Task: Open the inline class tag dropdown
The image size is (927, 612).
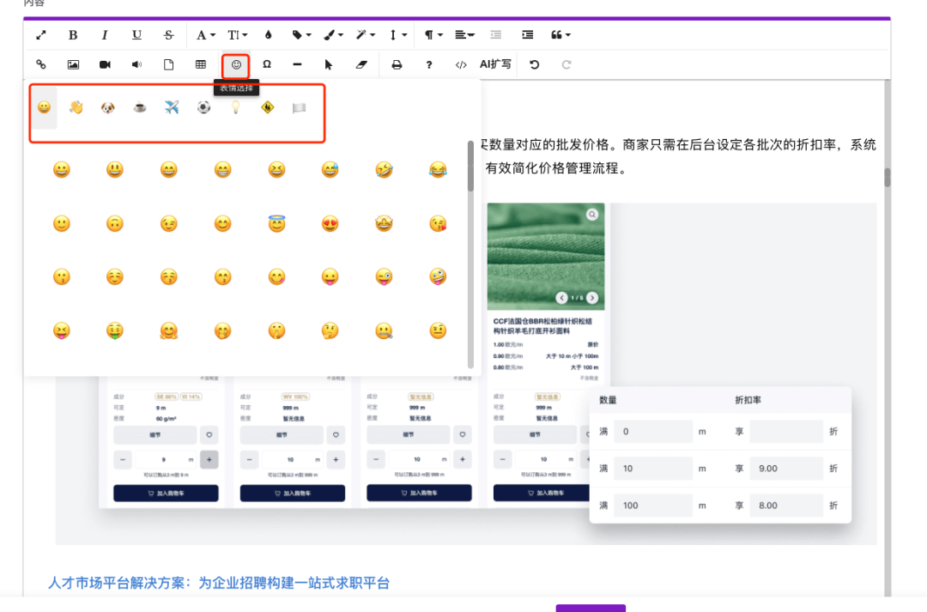Action: [301, 35]
